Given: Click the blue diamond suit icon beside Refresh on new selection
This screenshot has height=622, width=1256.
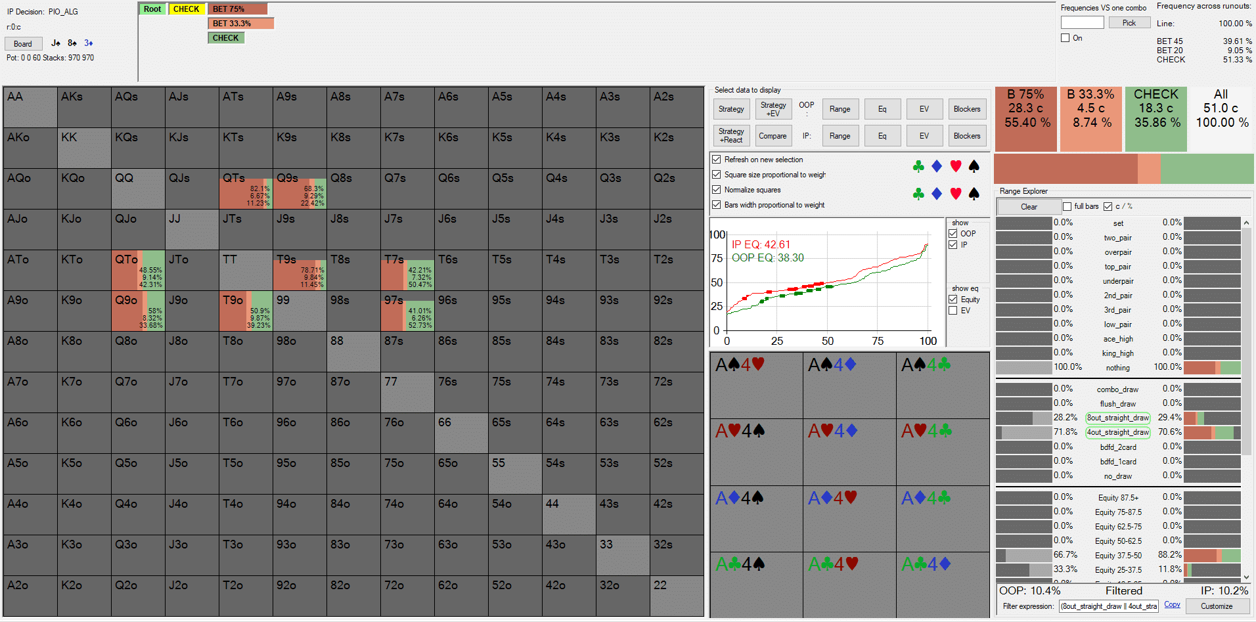Looking at the screenshot, I should tap(937, 167).
